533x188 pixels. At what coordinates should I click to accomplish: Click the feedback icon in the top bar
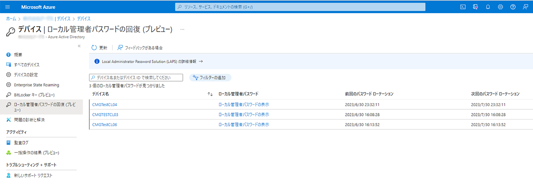[526, 7]
